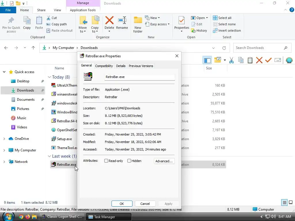Open the Copy to dropdown
Image resolution: width=295 pixels, height=221 pixels.
(95, 24)
